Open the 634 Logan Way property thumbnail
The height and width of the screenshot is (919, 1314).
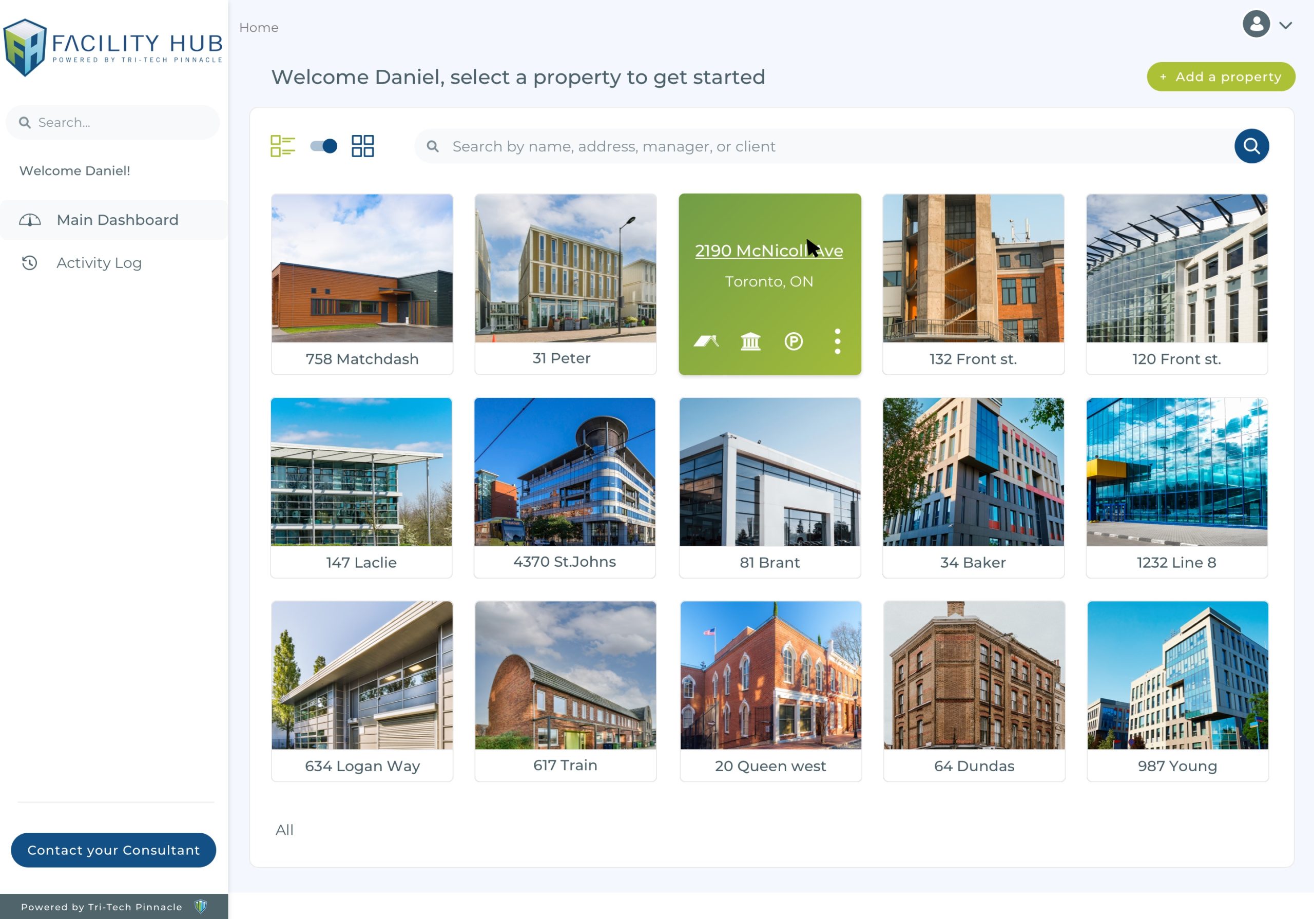362,675
